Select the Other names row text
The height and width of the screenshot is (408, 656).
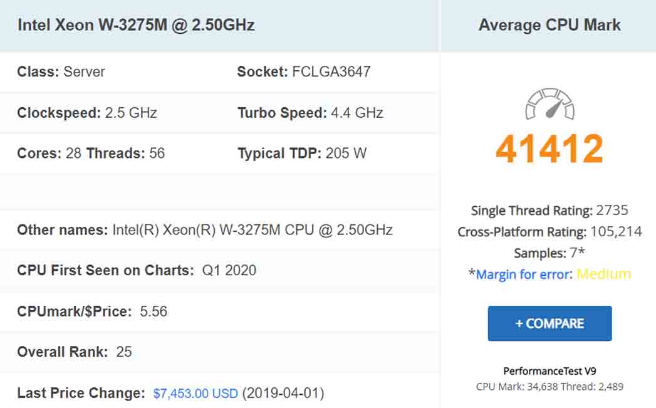coord(205,230)
